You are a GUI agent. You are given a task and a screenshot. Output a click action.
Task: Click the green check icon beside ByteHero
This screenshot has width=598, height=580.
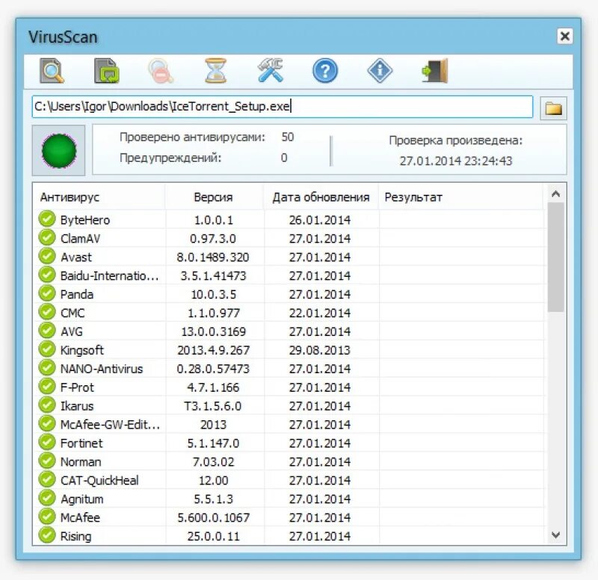[x=47, y=219]
